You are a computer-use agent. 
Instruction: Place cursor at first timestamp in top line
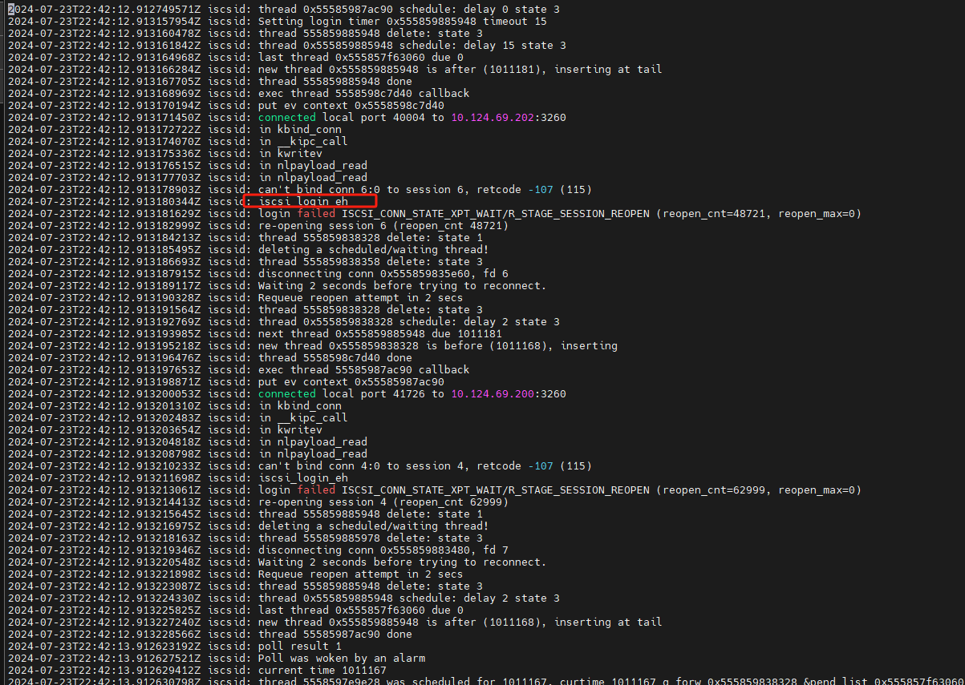click(x=103, y=10)
